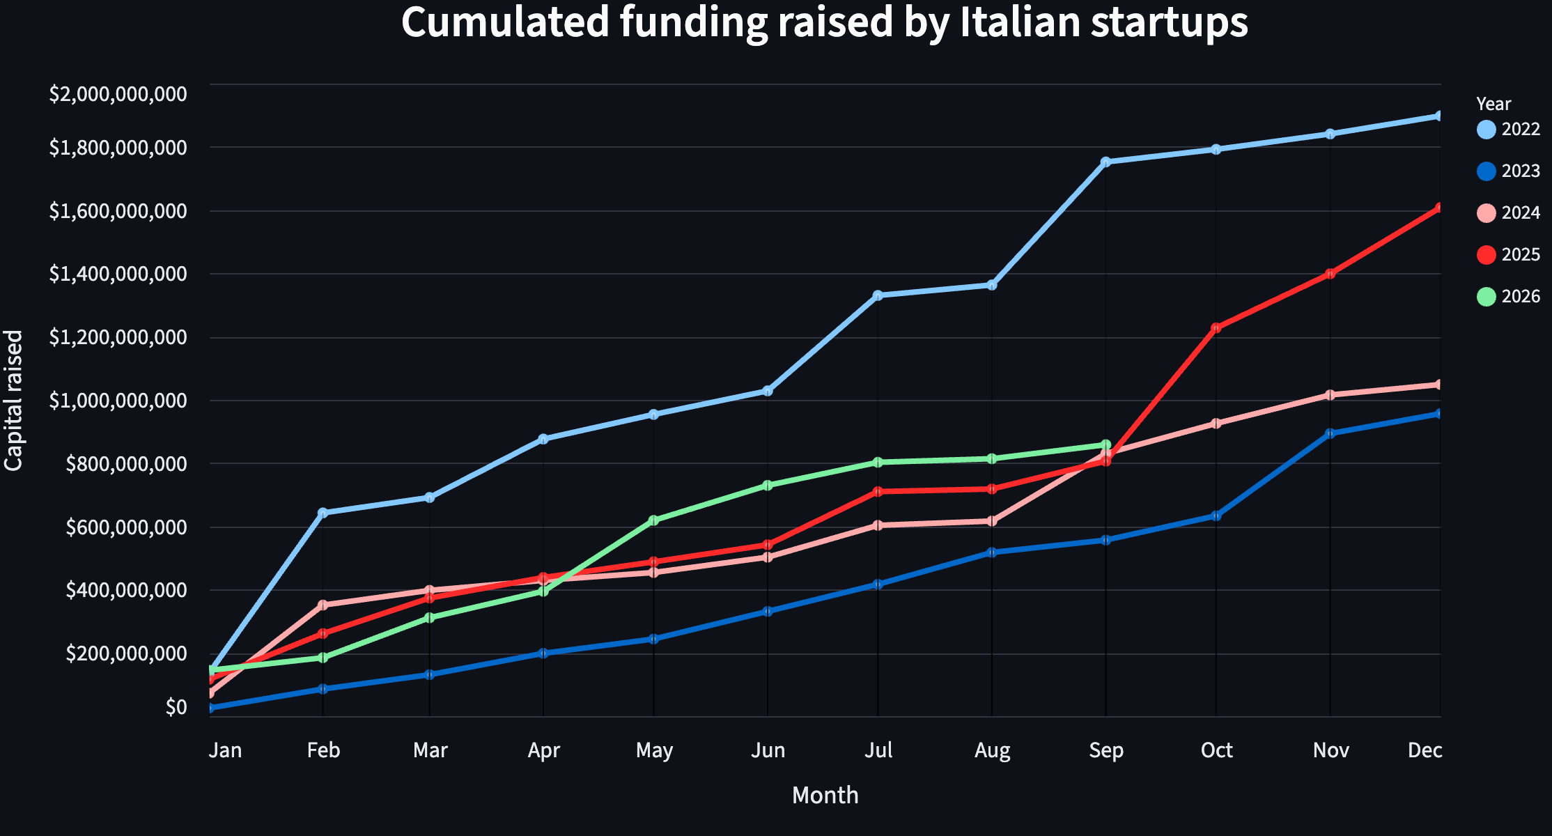Click the chart title text

(x=825, y=22)
